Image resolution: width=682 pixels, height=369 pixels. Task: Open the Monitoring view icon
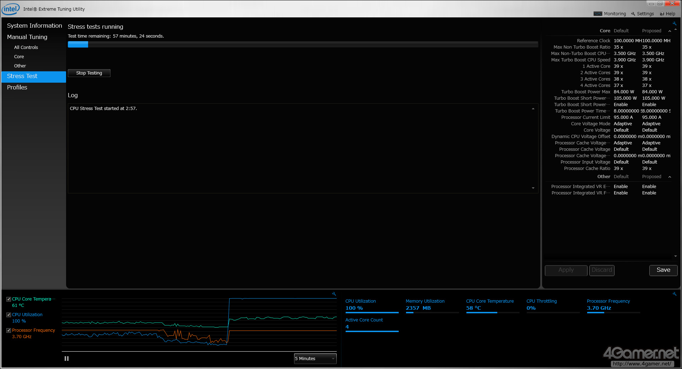tap(598, 14)
